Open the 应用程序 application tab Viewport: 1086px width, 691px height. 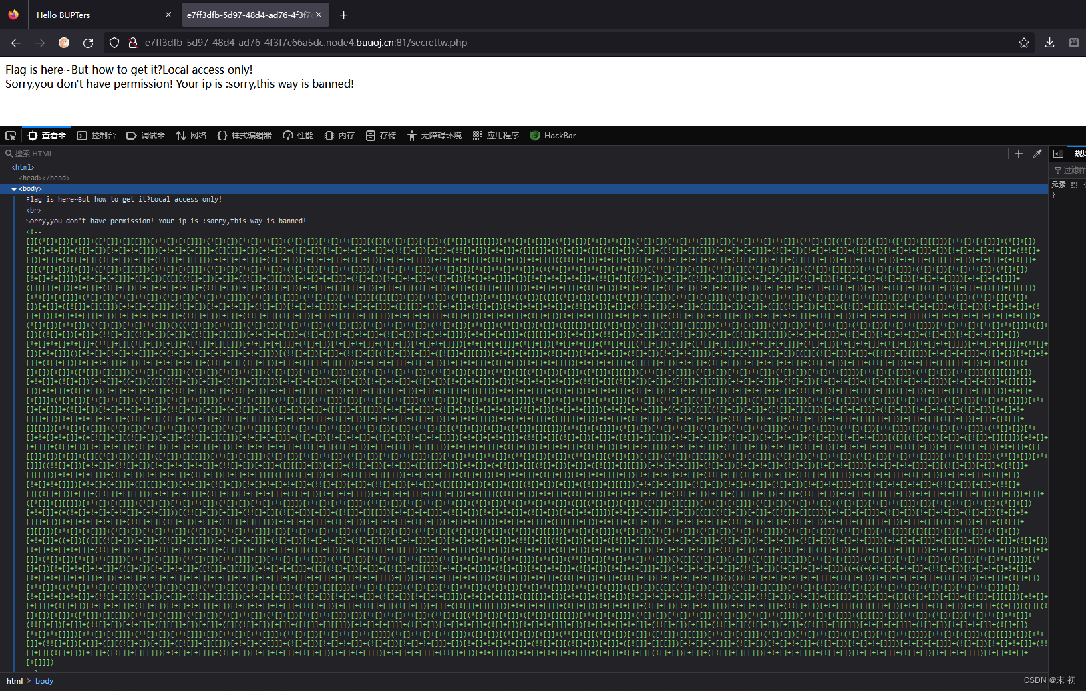[x=496, y=136]
